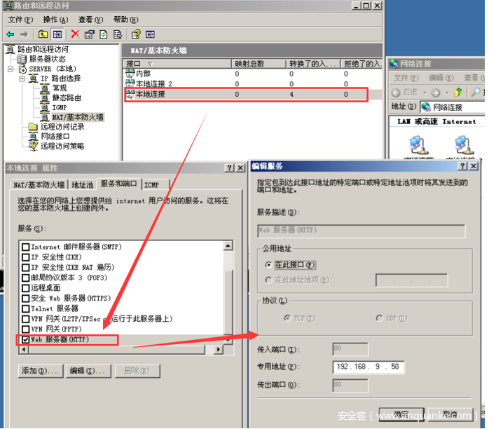
Task: Open 远程访问记录 folder in tree
Action: point(62,127)
